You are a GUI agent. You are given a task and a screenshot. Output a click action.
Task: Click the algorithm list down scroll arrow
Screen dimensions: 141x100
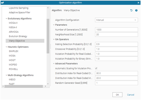point(48,84)
